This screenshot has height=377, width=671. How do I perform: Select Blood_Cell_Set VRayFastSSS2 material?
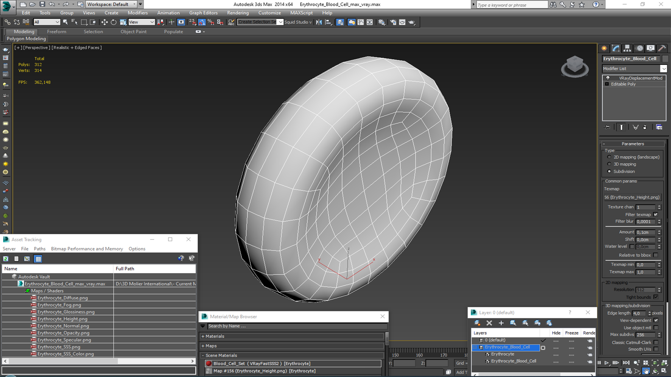(293, 363)
